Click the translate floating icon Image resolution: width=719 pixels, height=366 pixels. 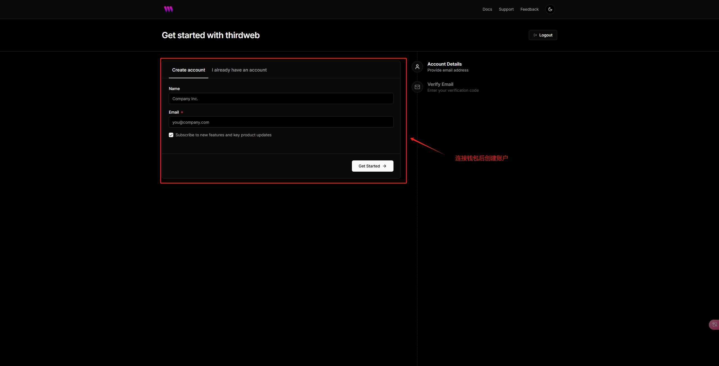point(714,324)
